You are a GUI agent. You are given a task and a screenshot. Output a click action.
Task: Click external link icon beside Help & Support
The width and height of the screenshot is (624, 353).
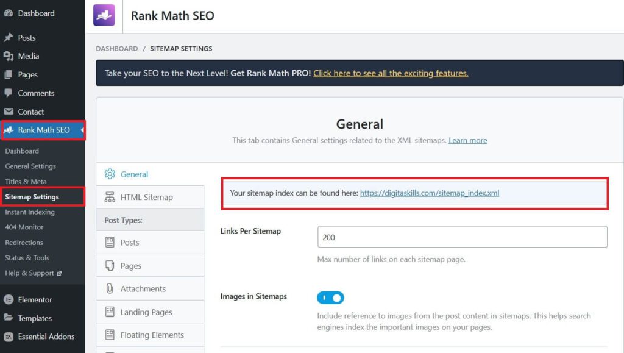[59, 273]
